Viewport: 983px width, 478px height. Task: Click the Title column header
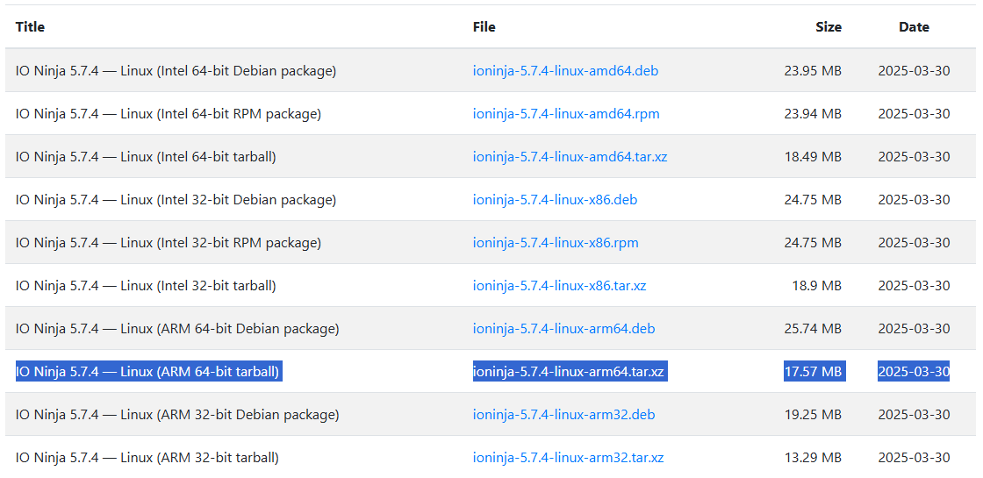click(x=30, y=27)
